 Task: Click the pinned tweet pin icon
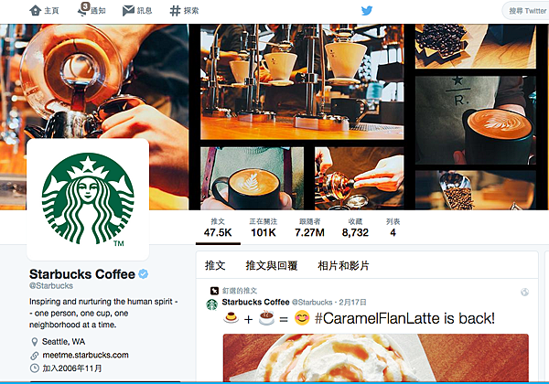click(214, 291)
